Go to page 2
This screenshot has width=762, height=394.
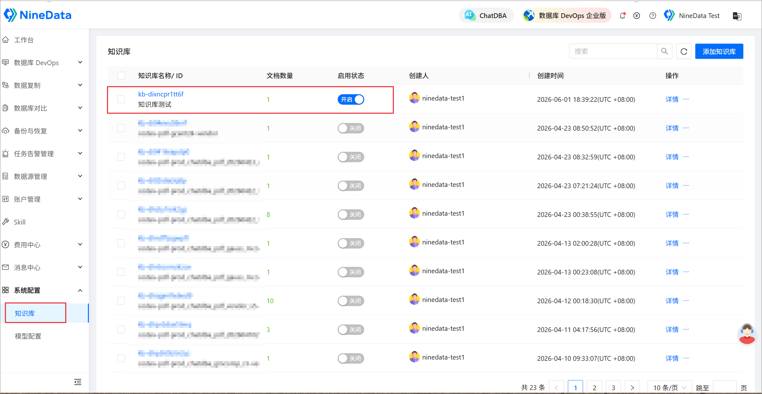pyautogui.click(x=594, y=387)
